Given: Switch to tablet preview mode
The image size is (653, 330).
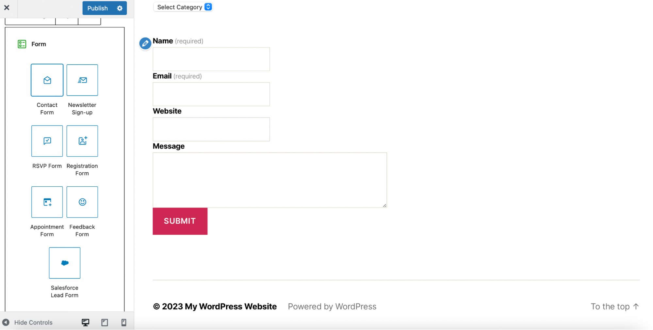Looking at the screenshot, I should (x=105, y=322).
